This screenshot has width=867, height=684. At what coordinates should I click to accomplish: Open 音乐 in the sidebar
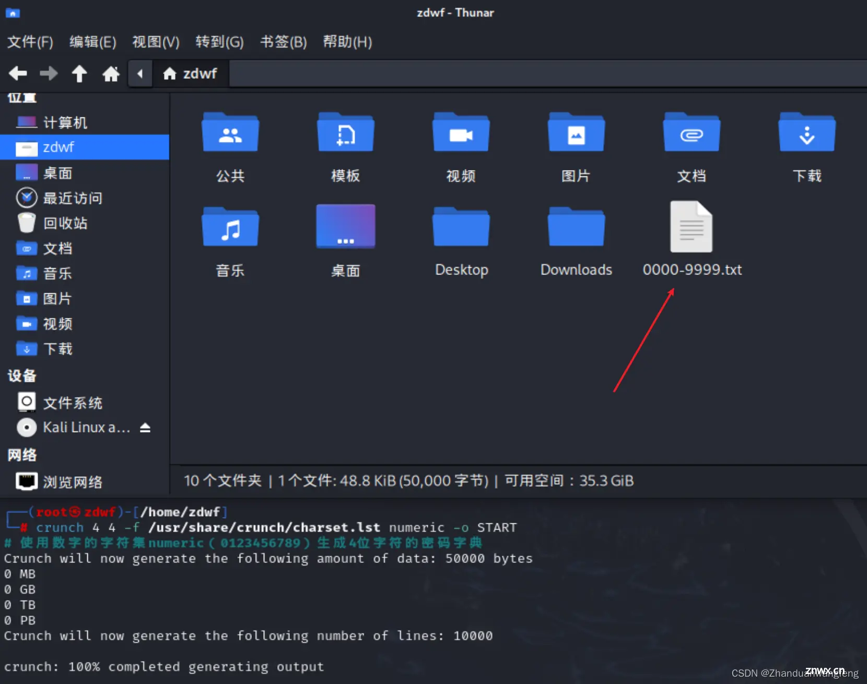coord(85,273)
